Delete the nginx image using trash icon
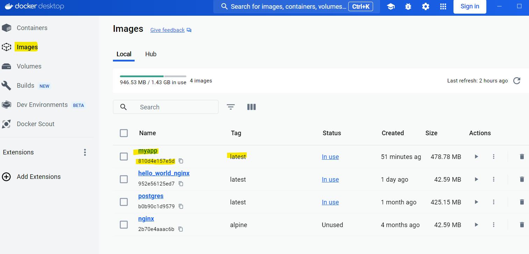 [522, 225]
